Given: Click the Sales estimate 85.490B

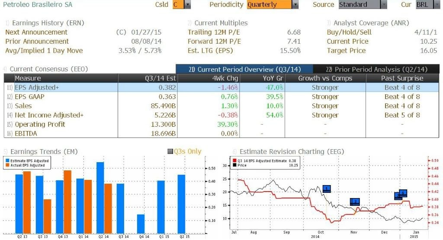Looking at the screenshot, I should 163,106.
